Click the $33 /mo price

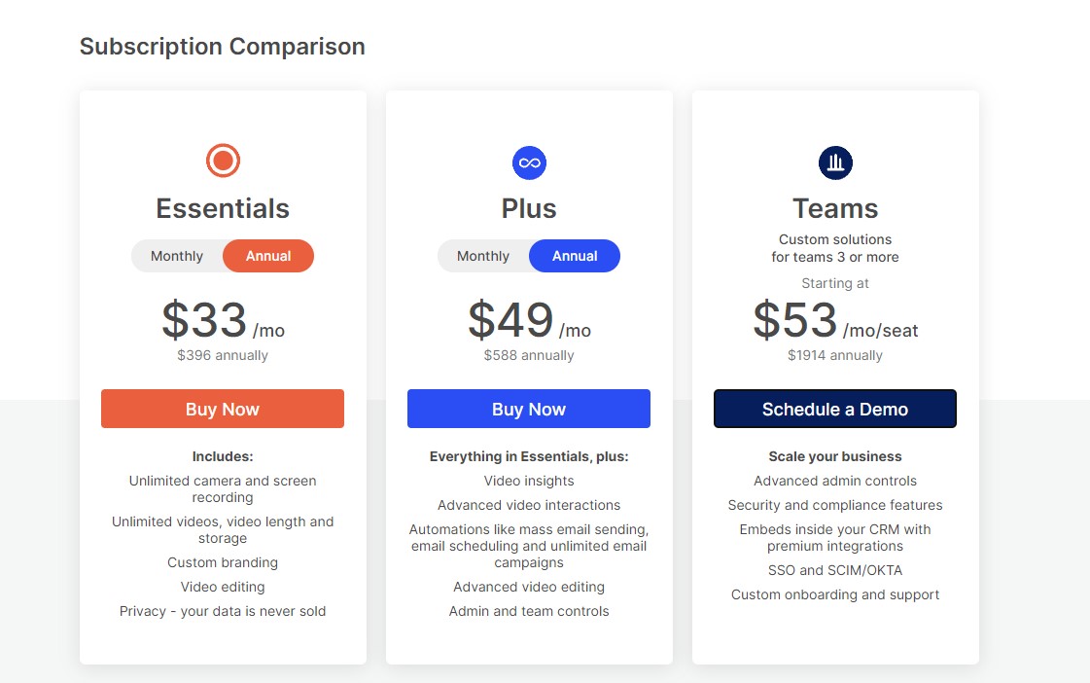[223, 321]
